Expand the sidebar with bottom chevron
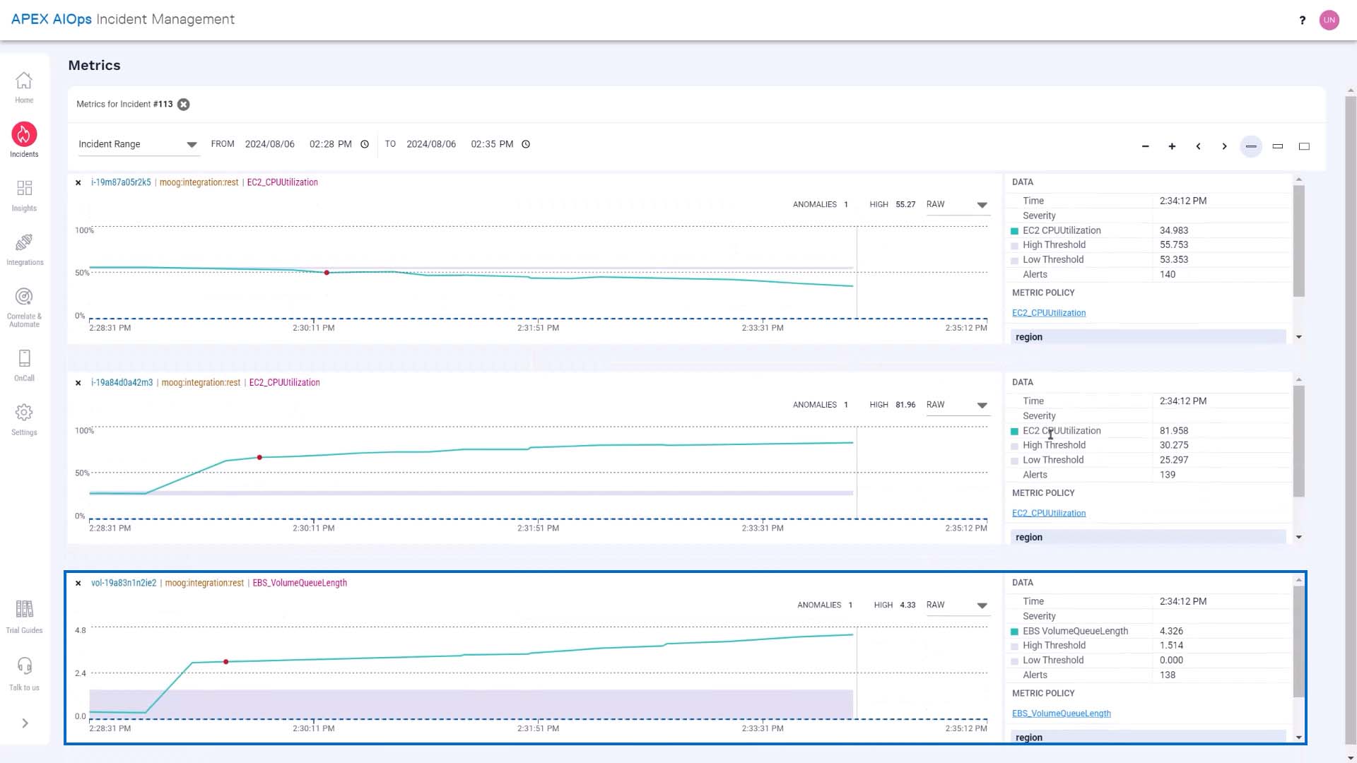 (25, 723)
